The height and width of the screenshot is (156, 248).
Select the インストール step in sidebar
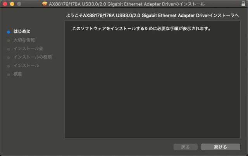click(26, 66)
